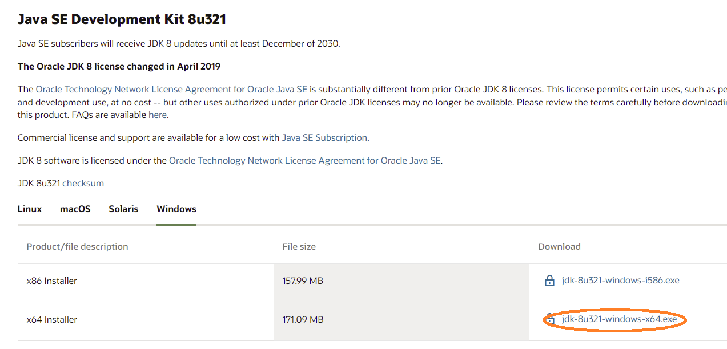Image resolution: width=727 pixels, height=349 pixels.
Task: Open the JDK 8u321 checksum link
Action: (x=83, y=184)
